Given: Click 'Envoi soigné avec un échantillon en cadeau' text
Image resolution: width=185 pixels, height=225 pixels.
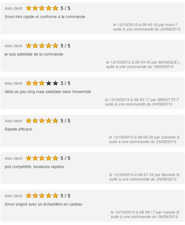Looking at the screenshot, I should pos(43,204).
